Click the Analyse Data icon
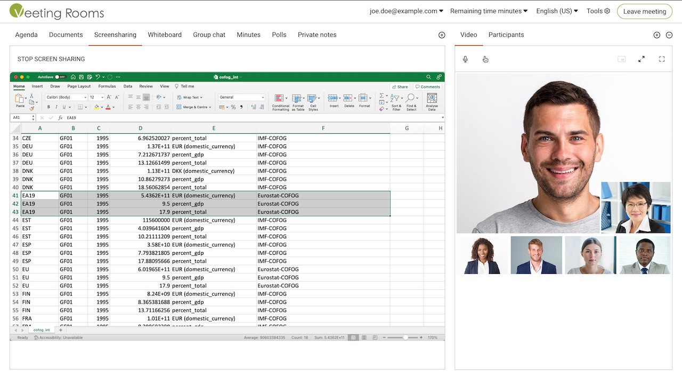 point(432,99)
